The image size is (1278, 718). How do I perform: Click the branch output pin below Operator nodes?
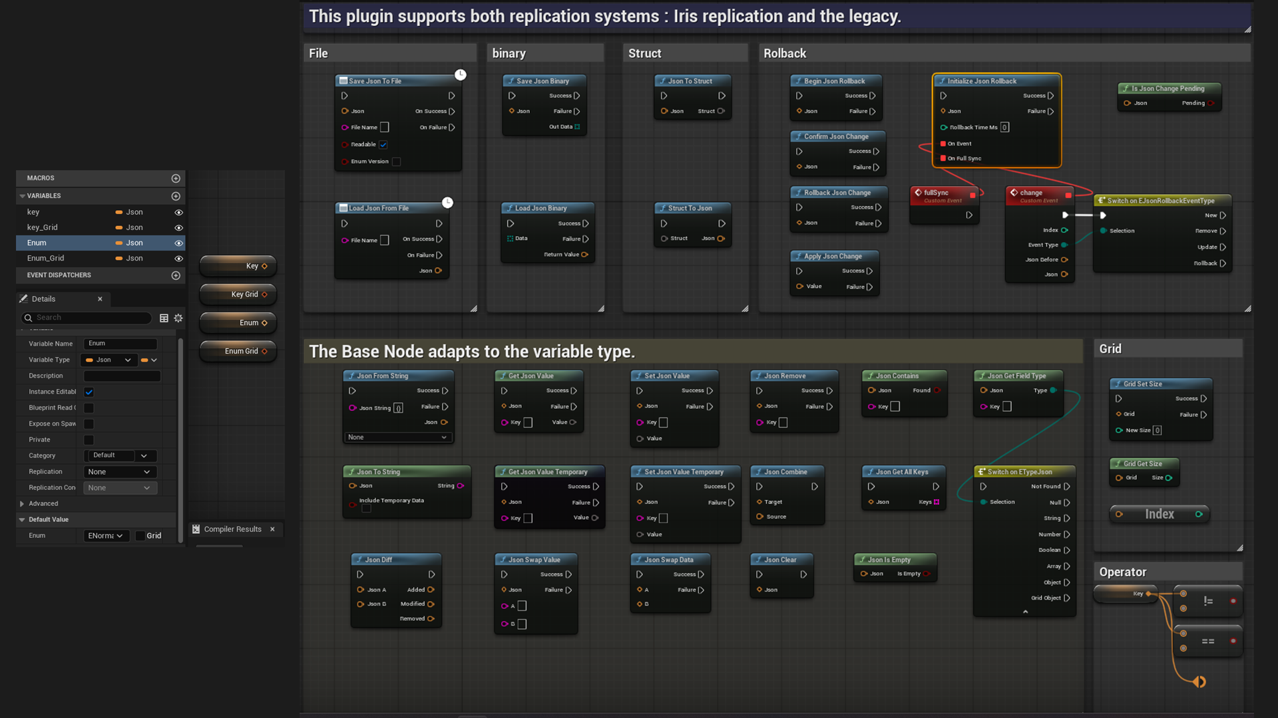click(1199, 681)
